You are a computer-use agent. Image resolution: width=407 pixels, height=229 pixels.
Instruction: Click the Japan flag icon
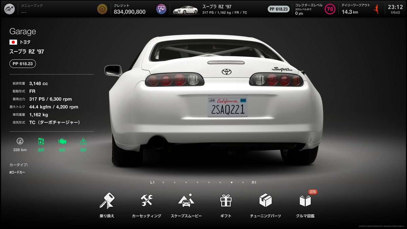[13, 42]
